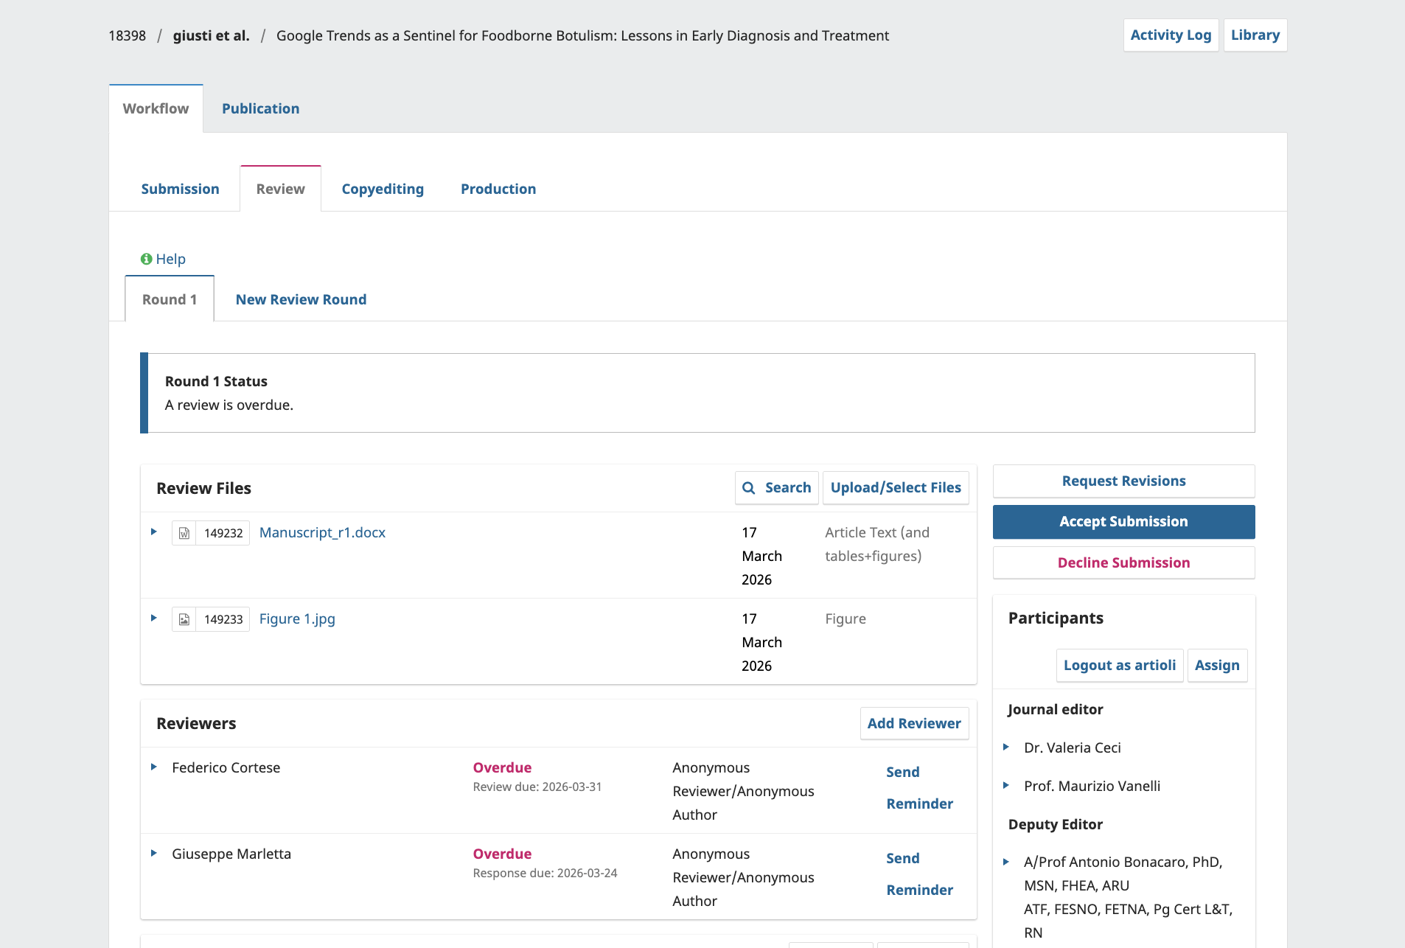The width and height of the screenshot is (1405, 948).
Task: Expand participant Dr. Valeria Ceci
Action: (x=1005, y=747)
